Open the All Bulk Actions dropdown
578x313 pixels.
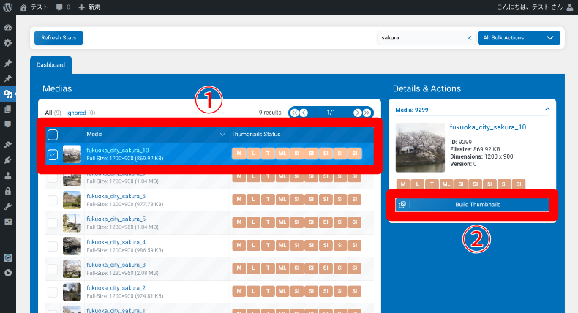518,37
